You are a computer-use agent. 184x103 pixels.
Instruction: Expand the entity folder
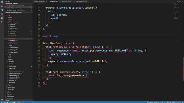tap(9, 16)
